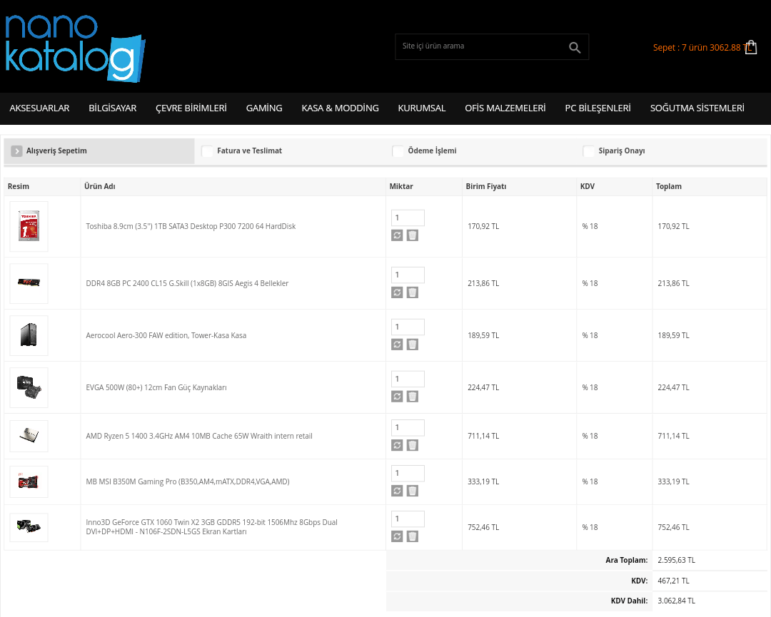This screenshot has width=771, height=617.
Task: Click quantity field for EVGA 500W
Action: pos(408,379)
